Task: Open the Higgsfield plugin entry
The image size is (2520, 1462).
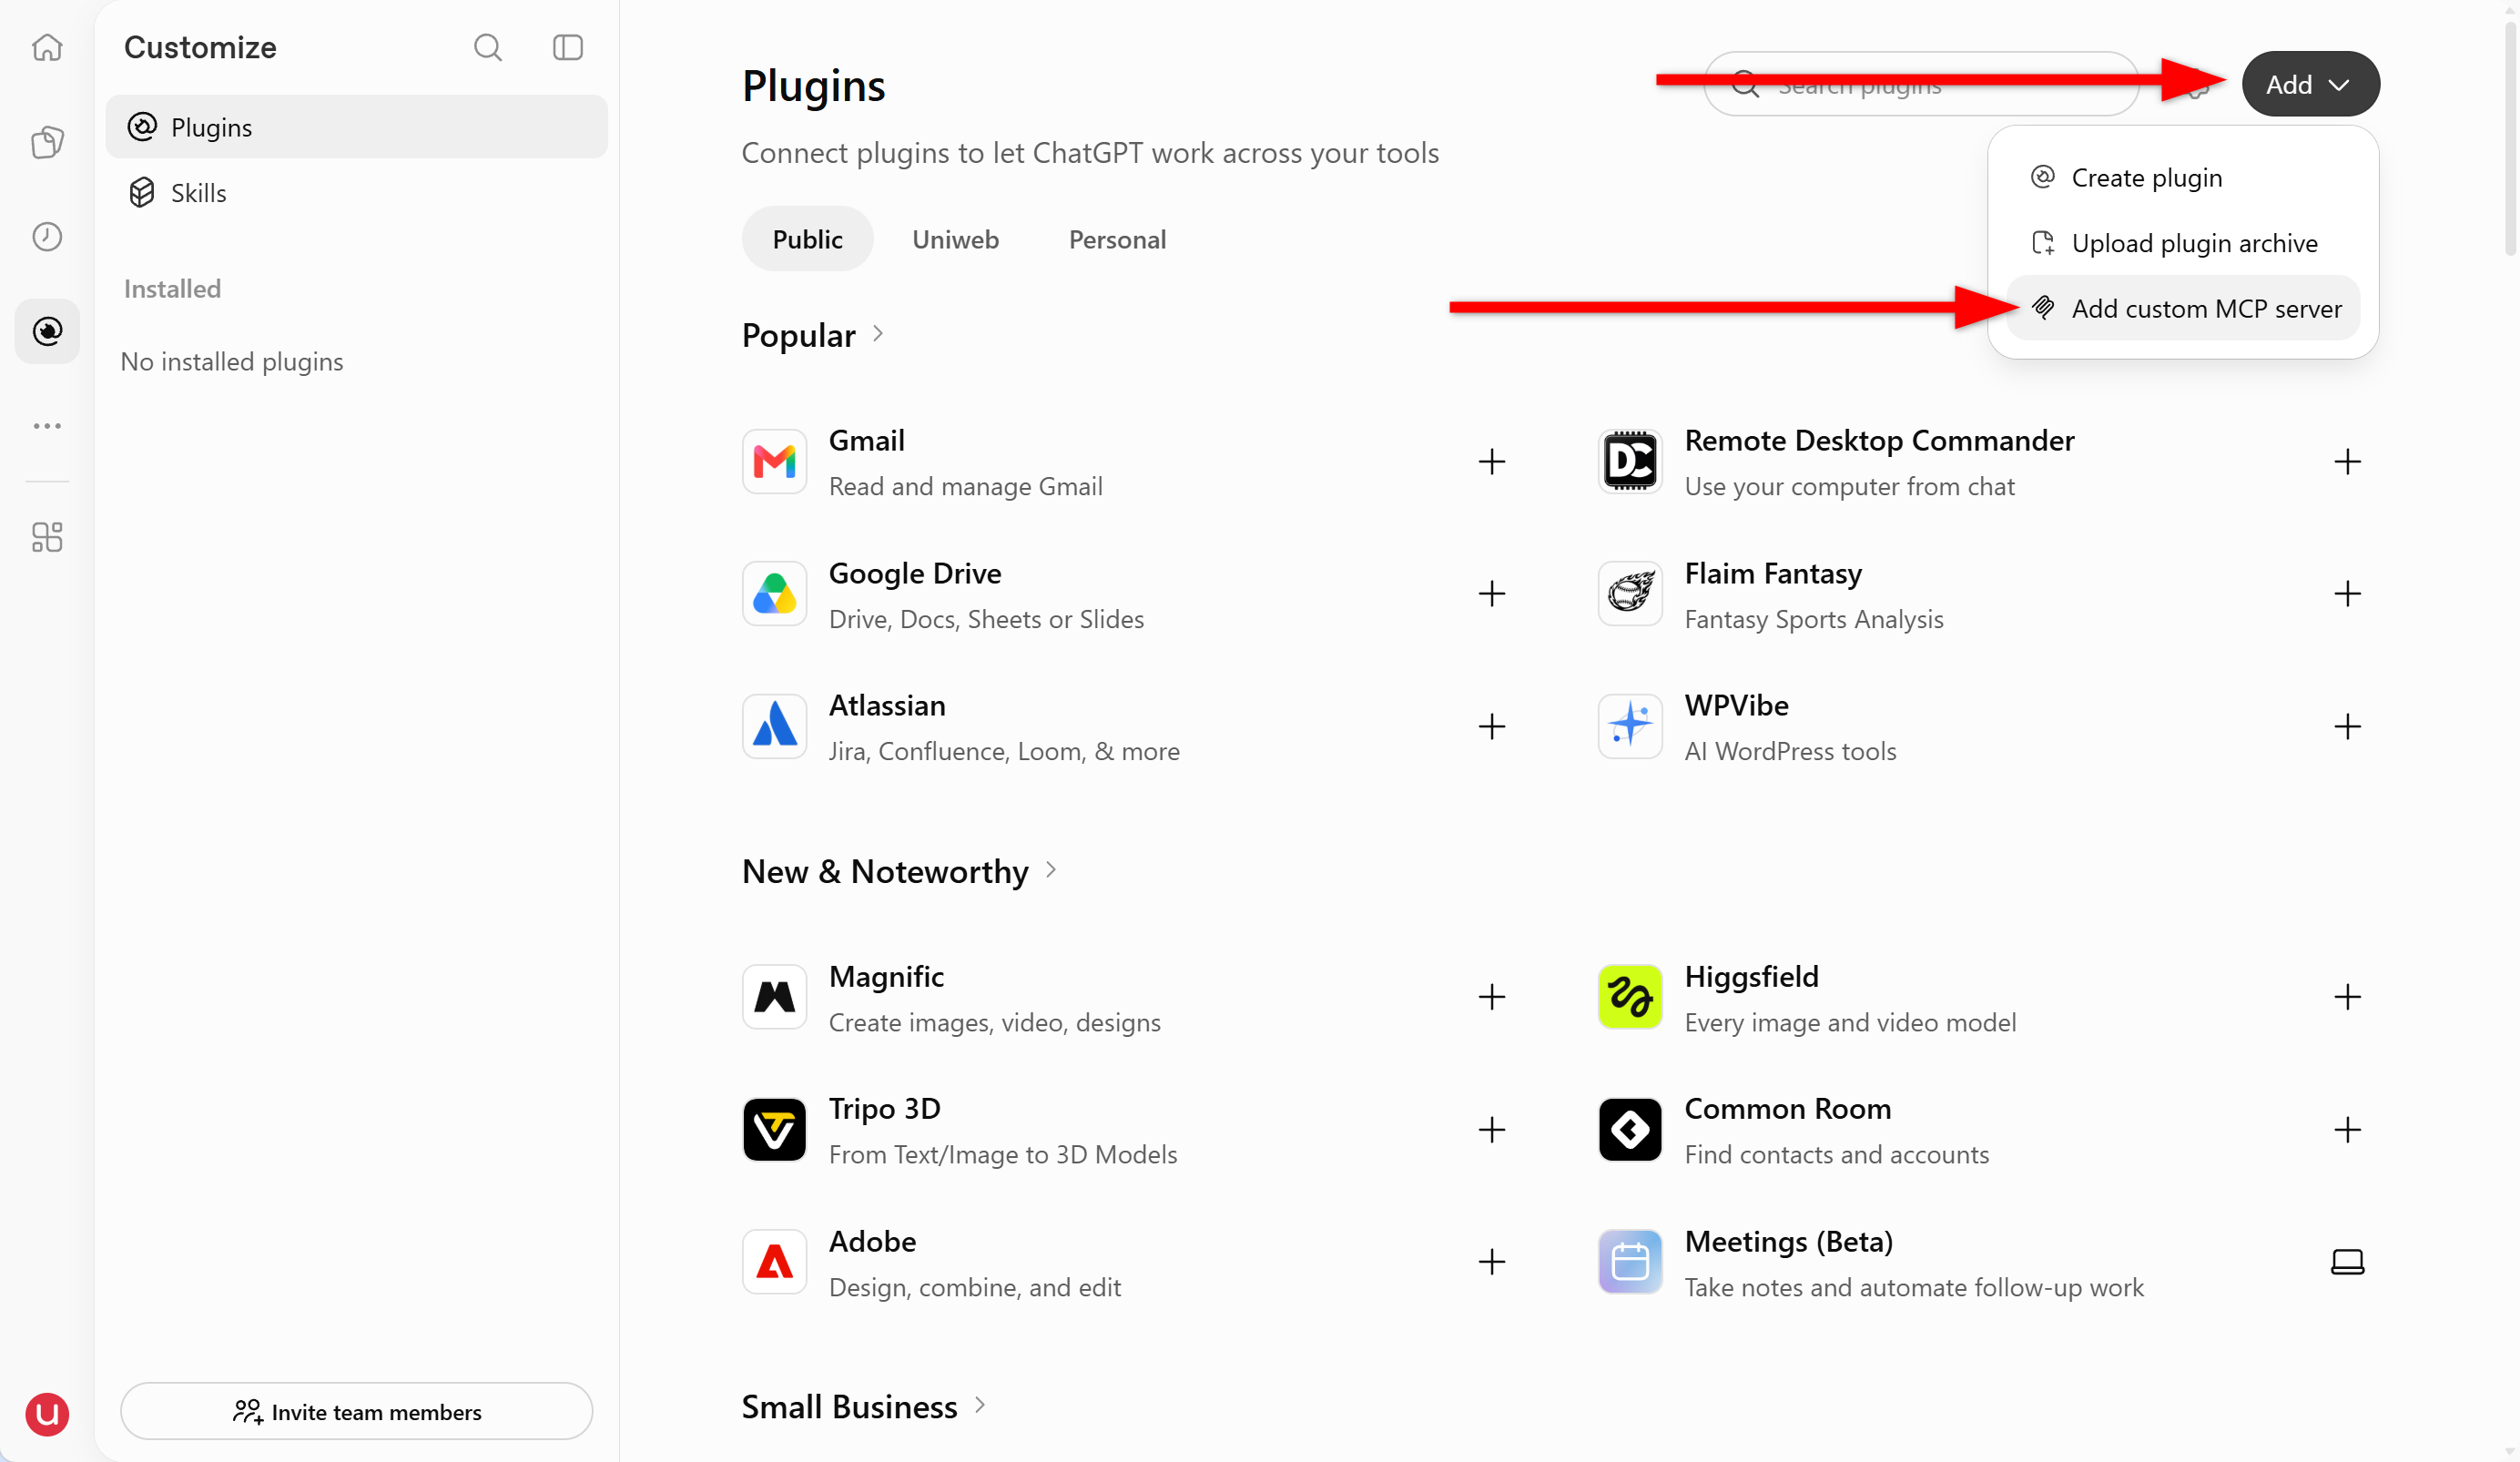Action: (x=1980, y=997)
